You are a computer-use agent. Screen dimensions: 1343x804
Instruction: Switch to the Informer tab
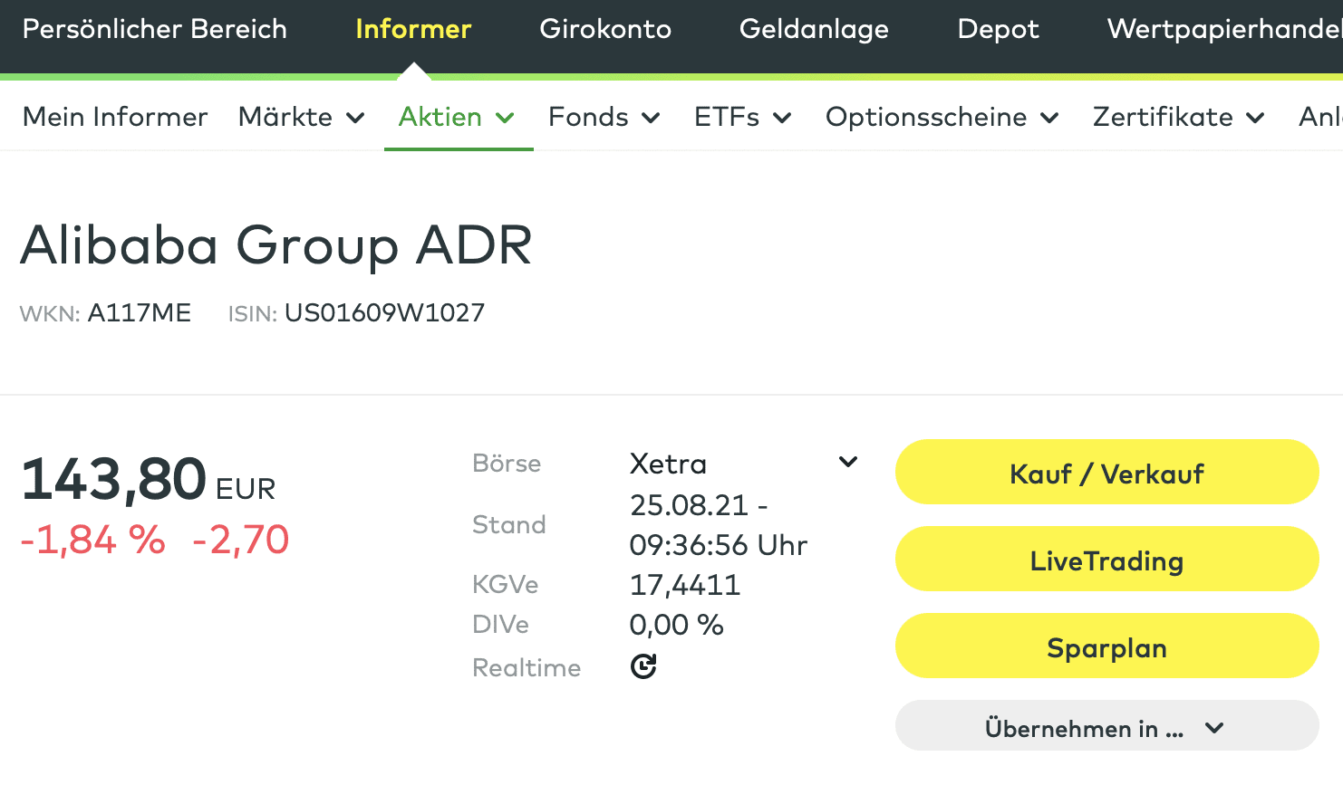coord(413,29)
